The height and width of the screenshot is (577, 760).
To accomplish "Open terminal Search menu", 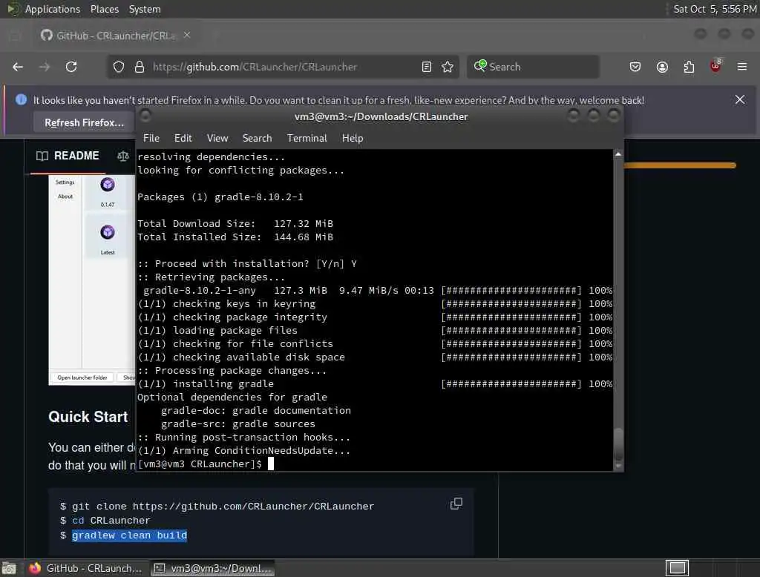I will coord(257,138).
